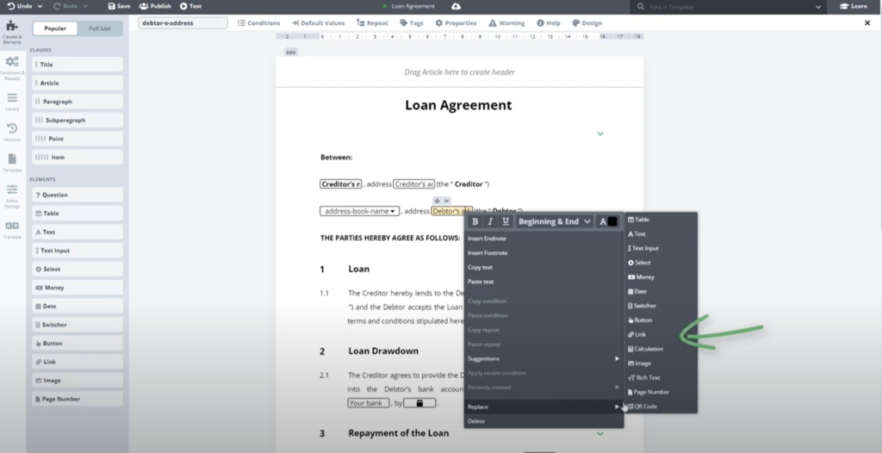This screenshot has height=453, width=882.
Task: Publish the template
Action: (x=155, y=6)
